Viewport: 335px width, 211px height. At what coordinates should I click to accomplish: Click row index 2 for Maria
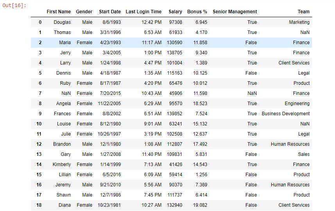point(40,43)
